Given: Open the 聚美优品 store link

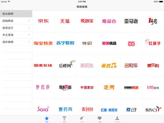Looking at the screenshot, I should (109, 43).
